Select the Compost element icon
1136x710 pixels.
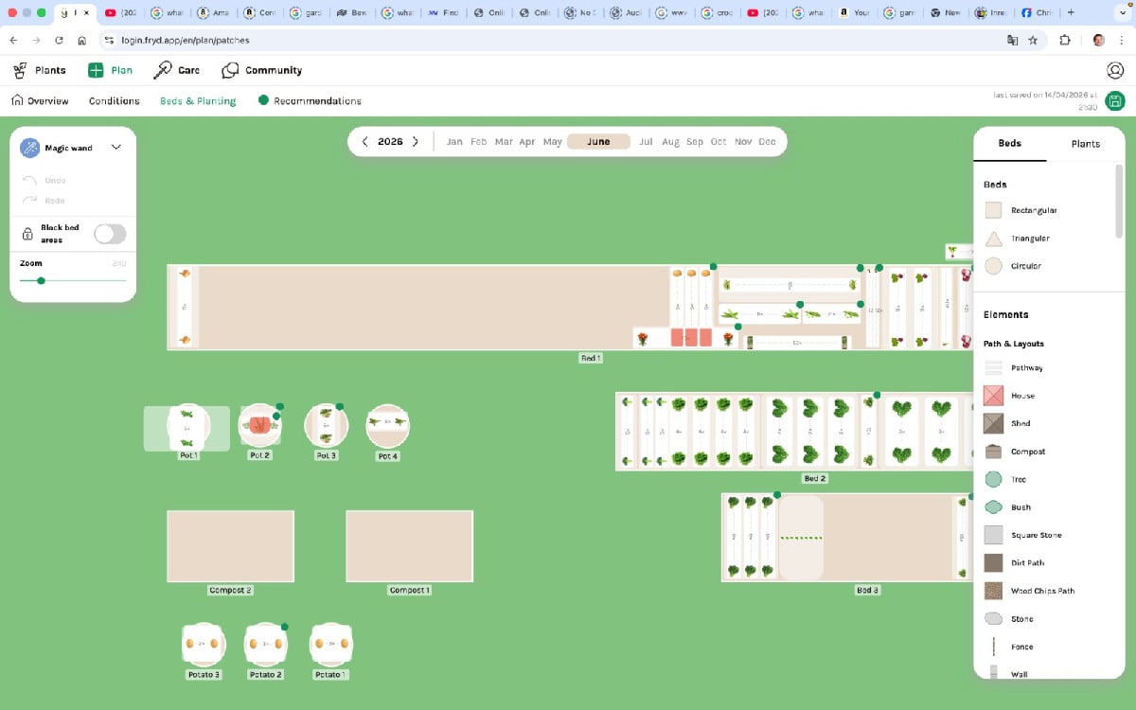(993, 452)
